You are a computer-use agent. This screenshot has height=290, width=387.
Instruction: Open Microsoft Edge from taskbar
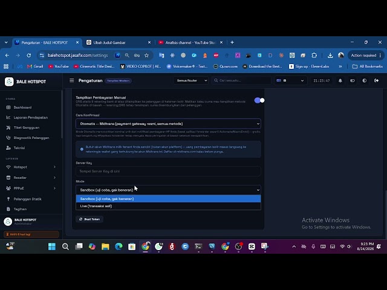[x=119, y=246]
